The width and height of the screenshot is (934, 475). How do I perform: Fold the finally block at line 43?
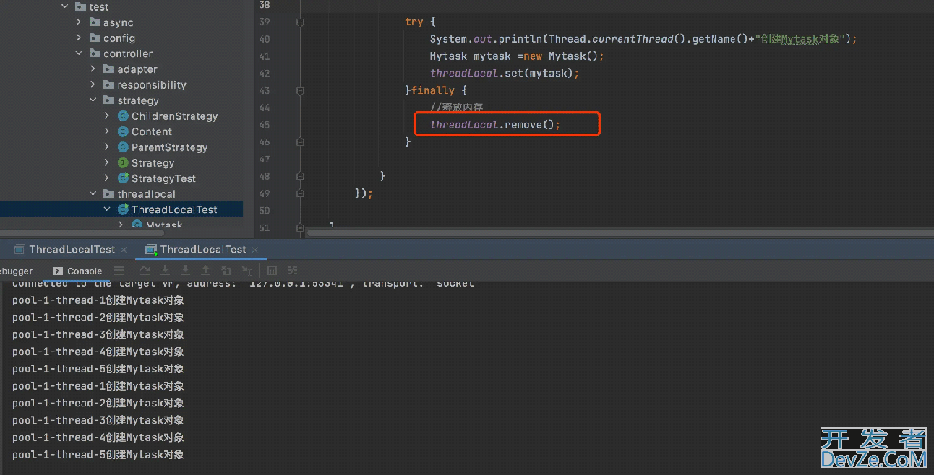[x=300, y=90]
